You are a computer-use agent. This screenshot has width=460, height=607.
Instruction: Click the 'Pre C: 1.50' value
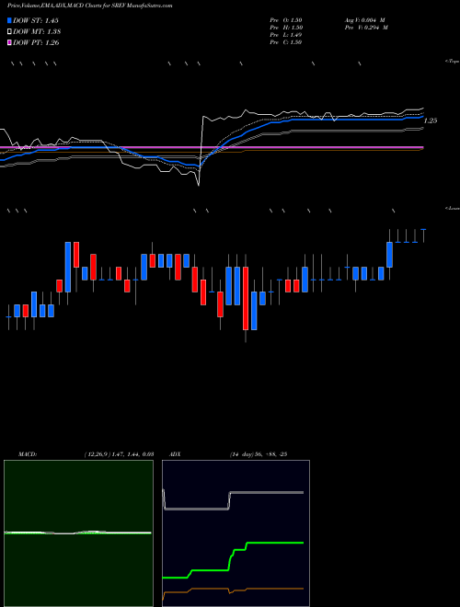click(x=286, y=42)
